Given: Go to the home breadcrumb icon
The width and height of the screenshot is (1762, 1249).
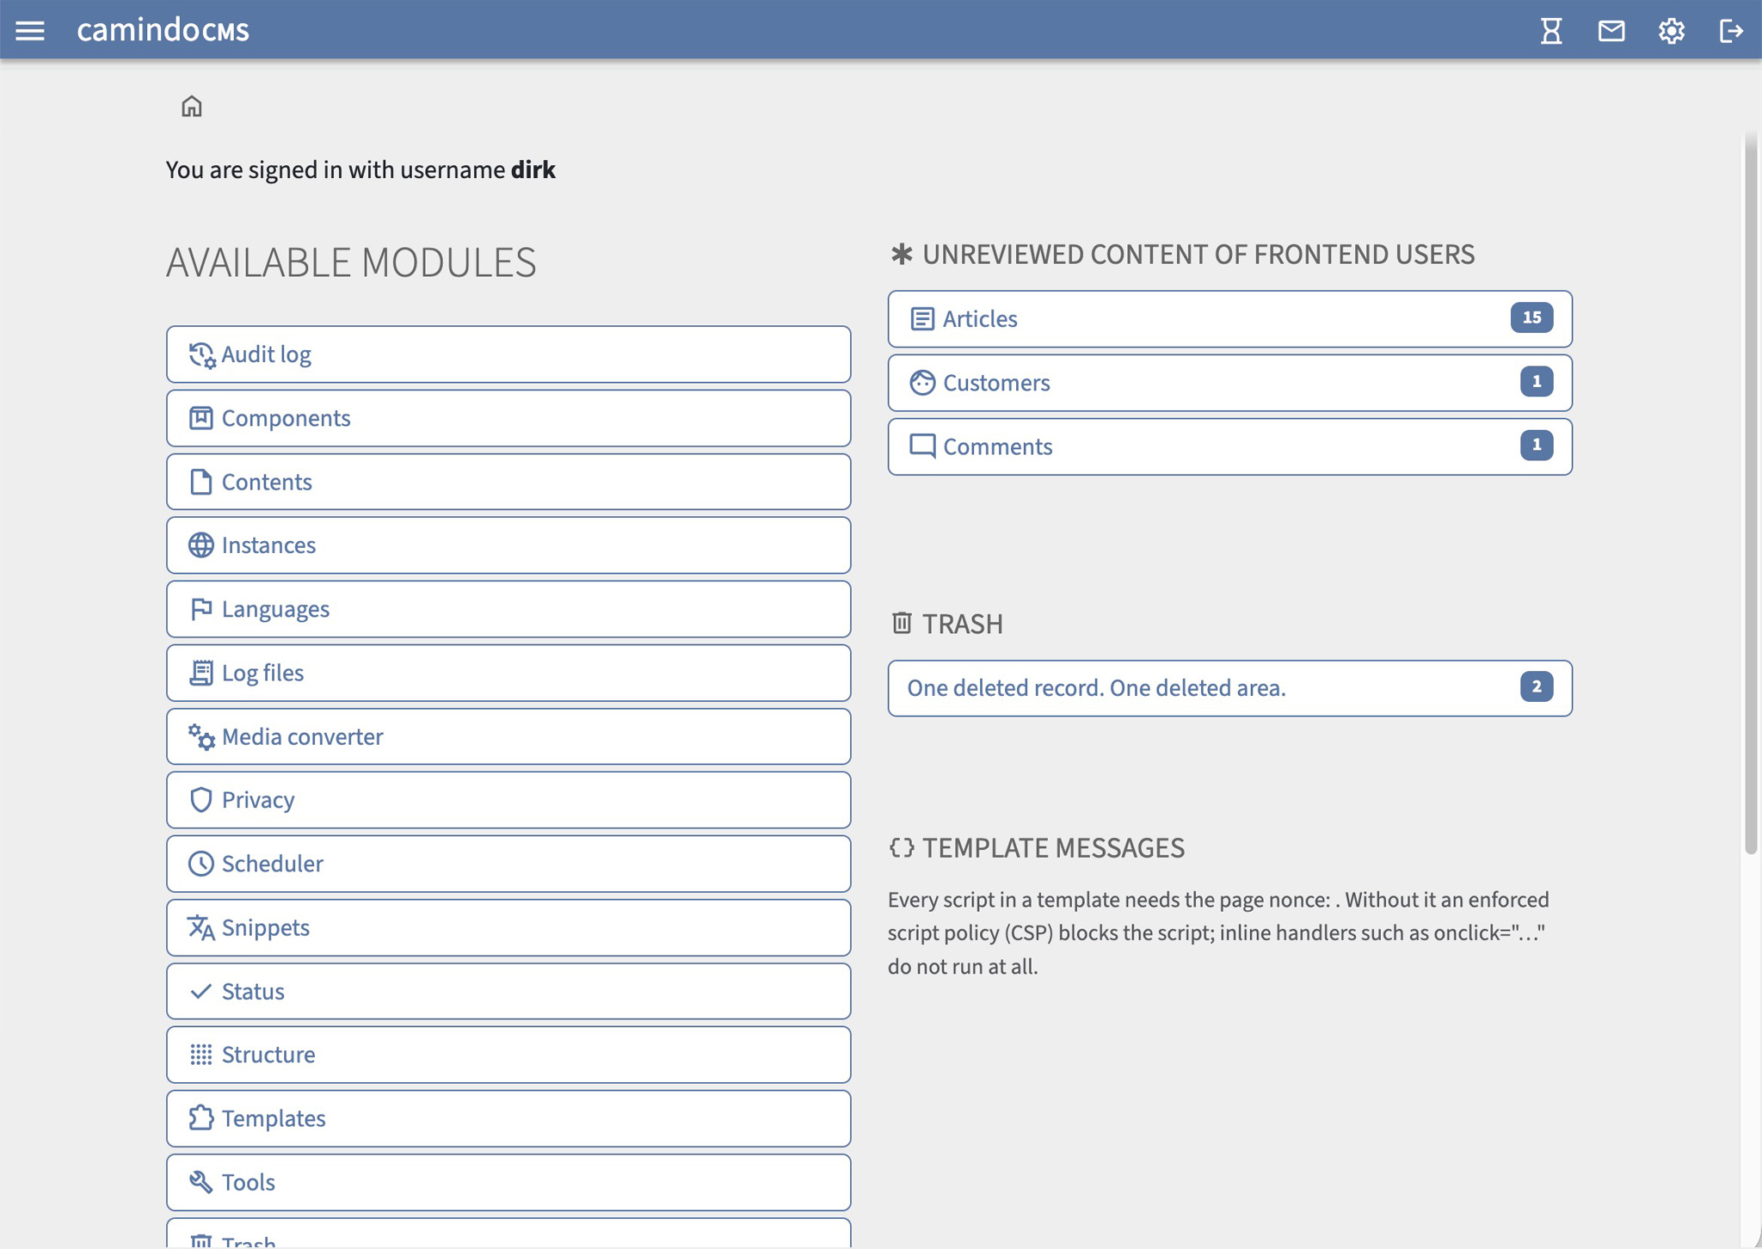Looking at the screenshot, I should (x=191, y=106).
